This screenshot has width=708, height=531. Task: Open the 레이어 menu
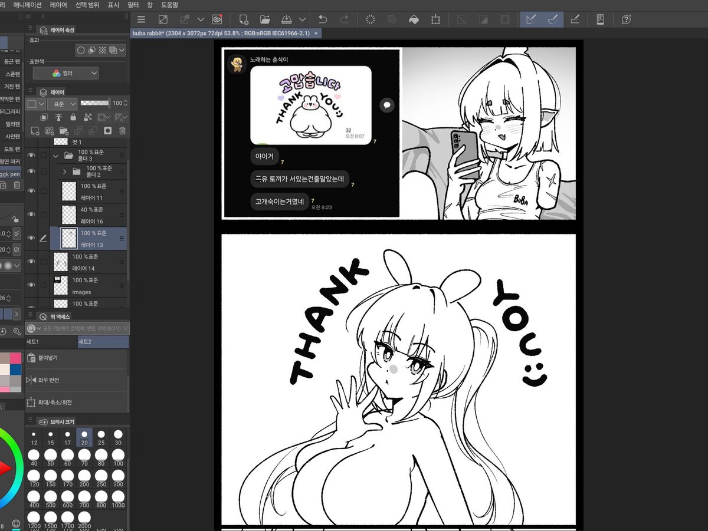coord(58,4)
